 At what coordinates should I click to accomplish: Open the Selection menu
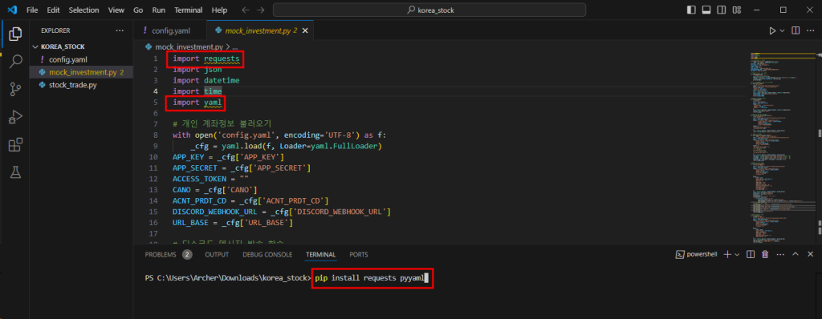[x=83, y=10]
